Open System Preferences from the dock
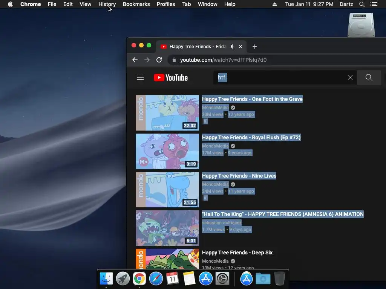 click(x=222, y=278)
